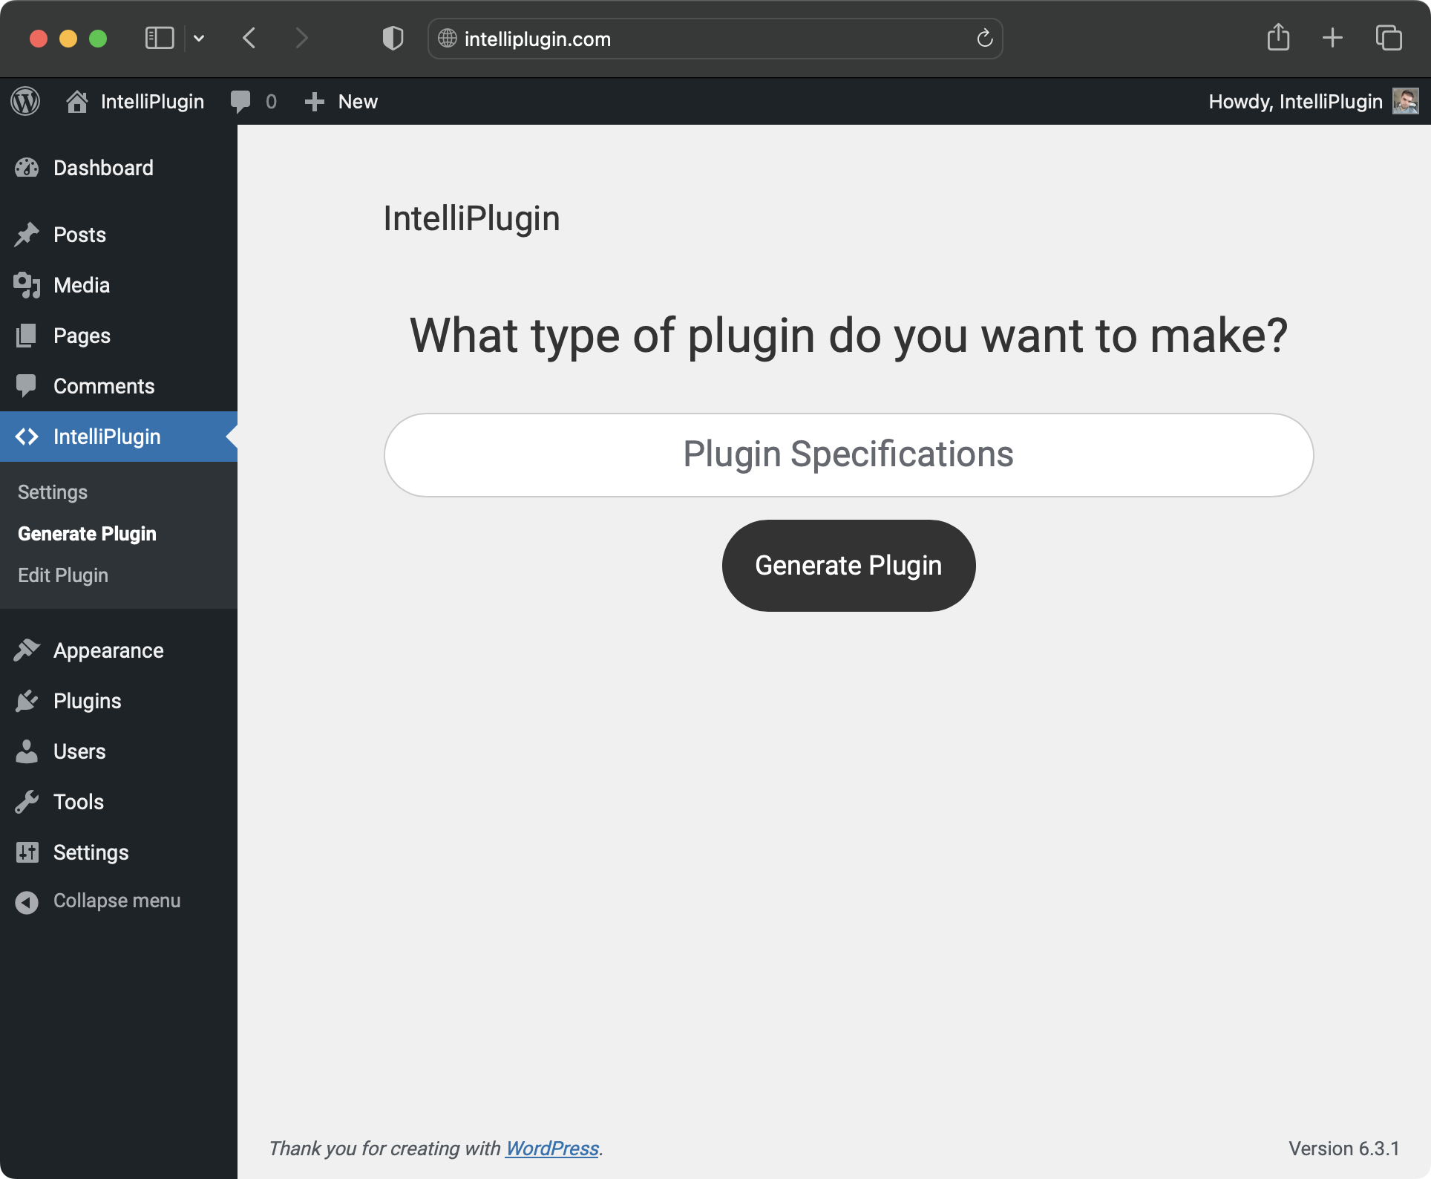Click the Version 6.3.1 text
Screen dimensions: 1431x1179
click(x=1343, y=1149)
